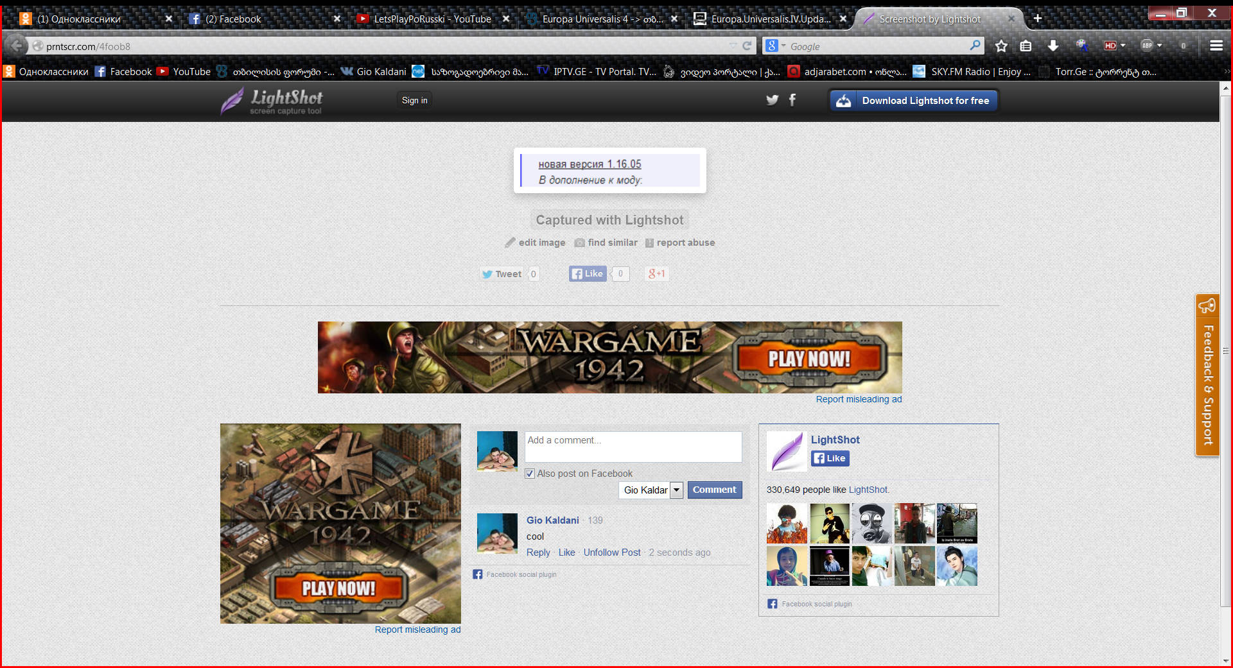Click Reply under the cool comment
The width and height of the screenshot is (1233, 668).
(x=538, y=552)
